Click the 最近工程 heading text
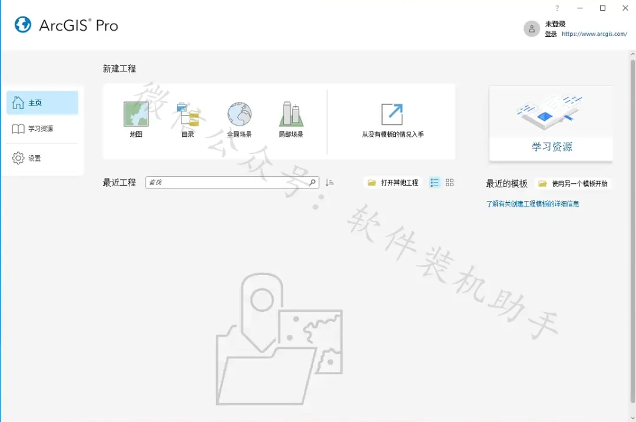The image size is (636, 422). coord(119,183)
